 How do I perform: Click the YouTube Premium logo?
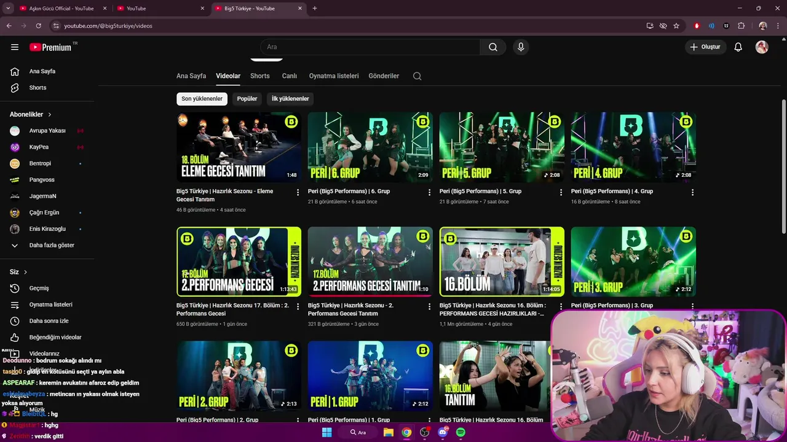coord(52,47)
